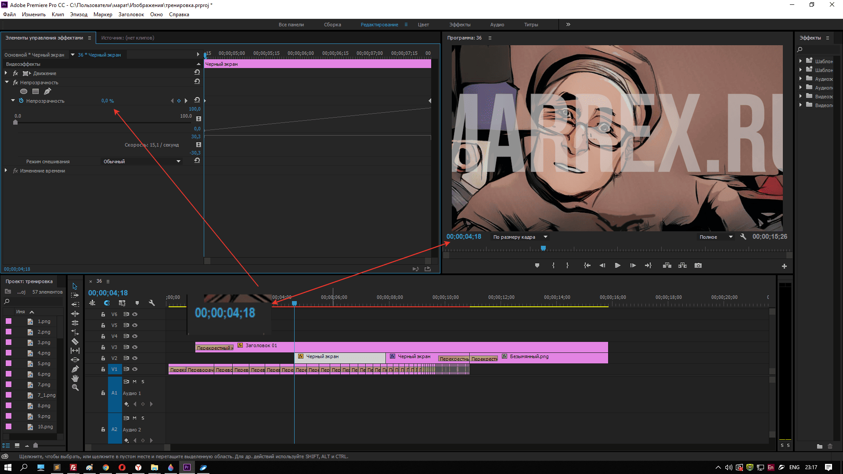
Task: Export frame with camera icon
Action: pos(698,266)
